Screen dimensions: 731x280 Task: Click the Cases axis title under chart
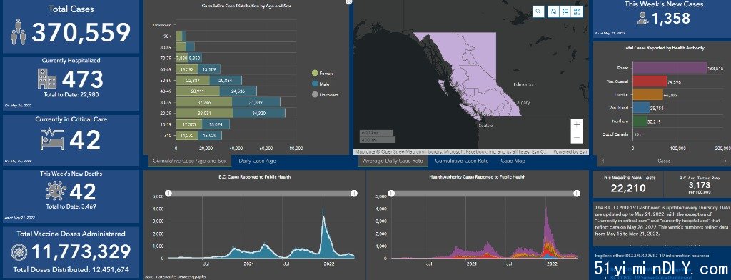click(663, 161)
